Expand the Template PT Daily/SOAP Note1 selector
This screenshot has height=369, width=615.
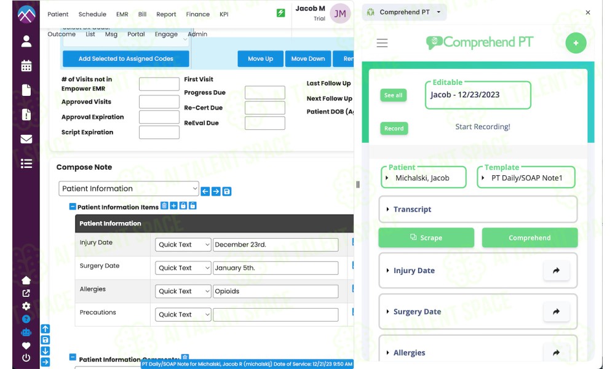[x=526, y=178]
